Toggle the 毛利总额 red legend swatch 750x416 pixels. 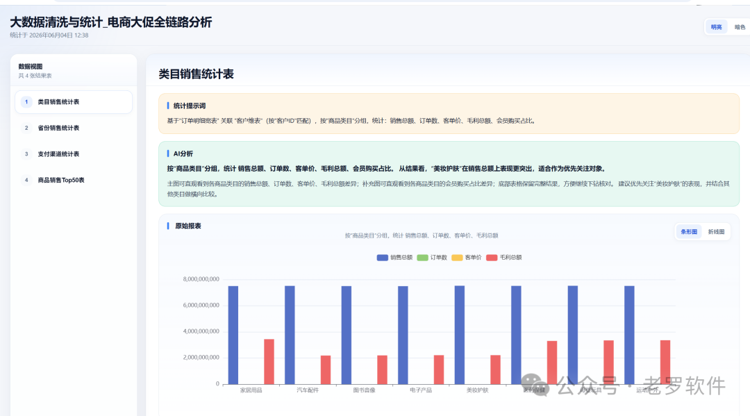492,258
